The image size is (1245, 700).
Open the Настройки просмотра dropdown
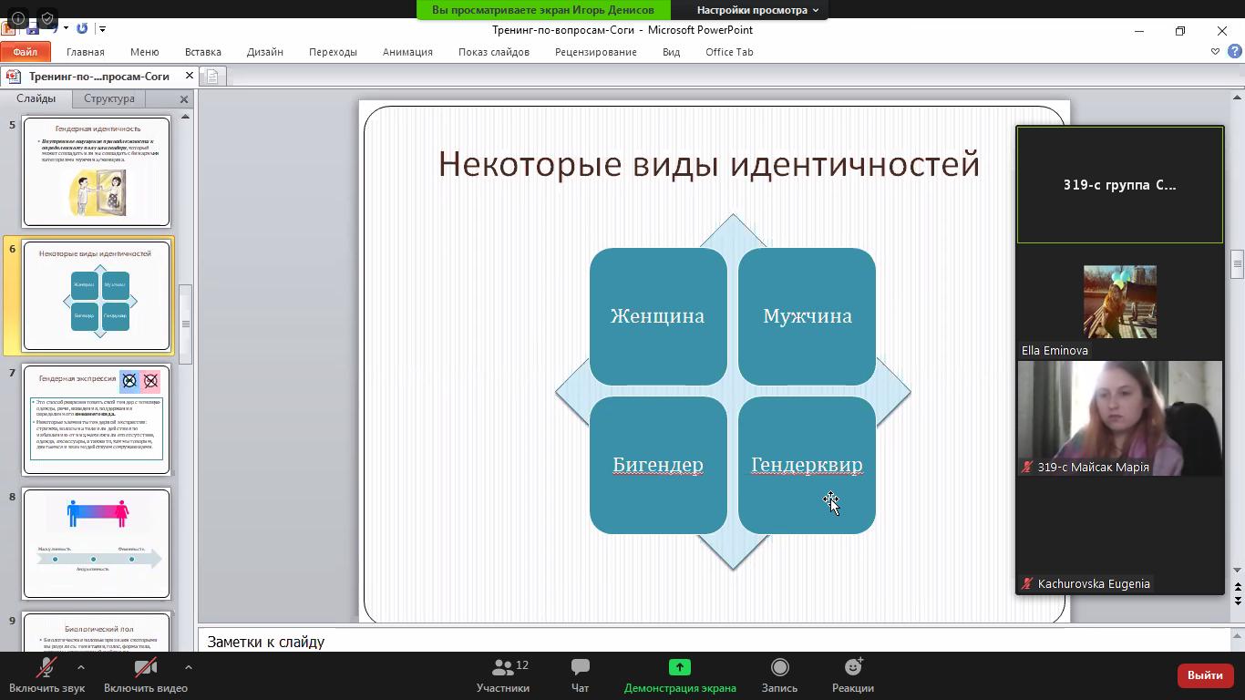coord(757,10)
